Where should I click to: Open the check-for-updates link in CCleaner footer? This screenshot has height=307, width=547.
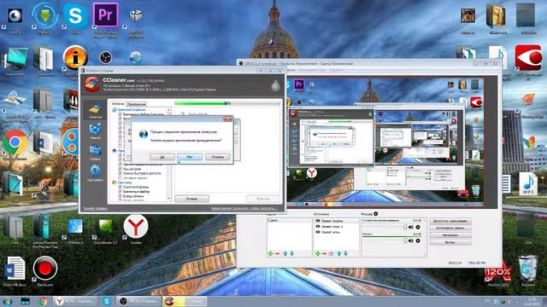coord(244,209)
